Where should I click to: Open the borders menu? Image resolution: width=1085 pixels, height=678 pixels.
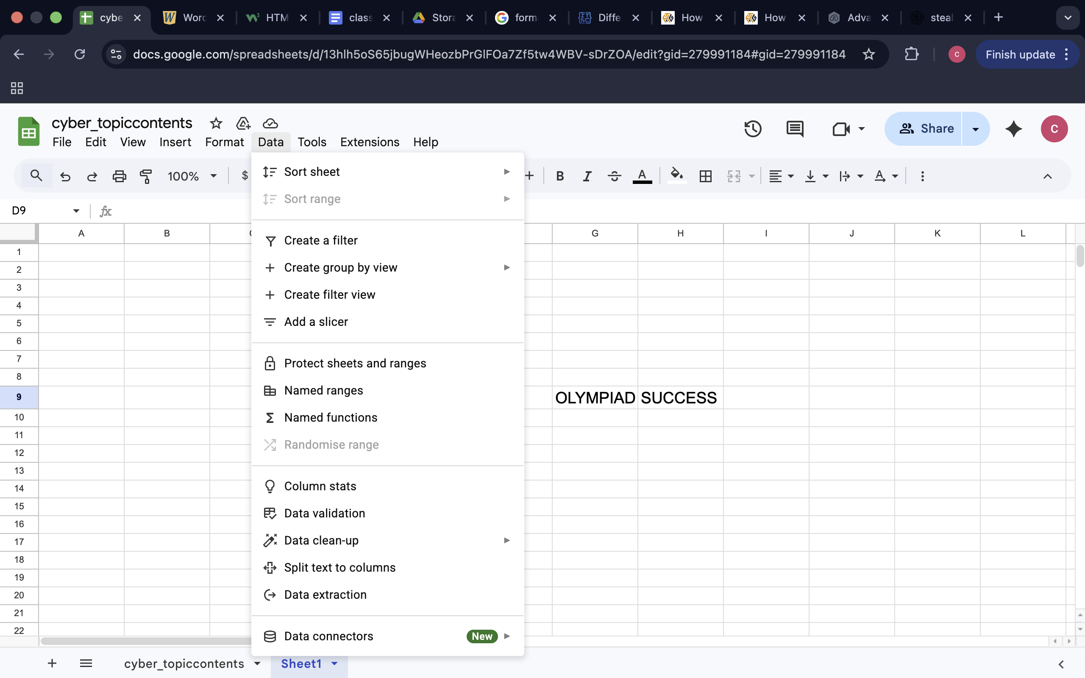point(704,176)
